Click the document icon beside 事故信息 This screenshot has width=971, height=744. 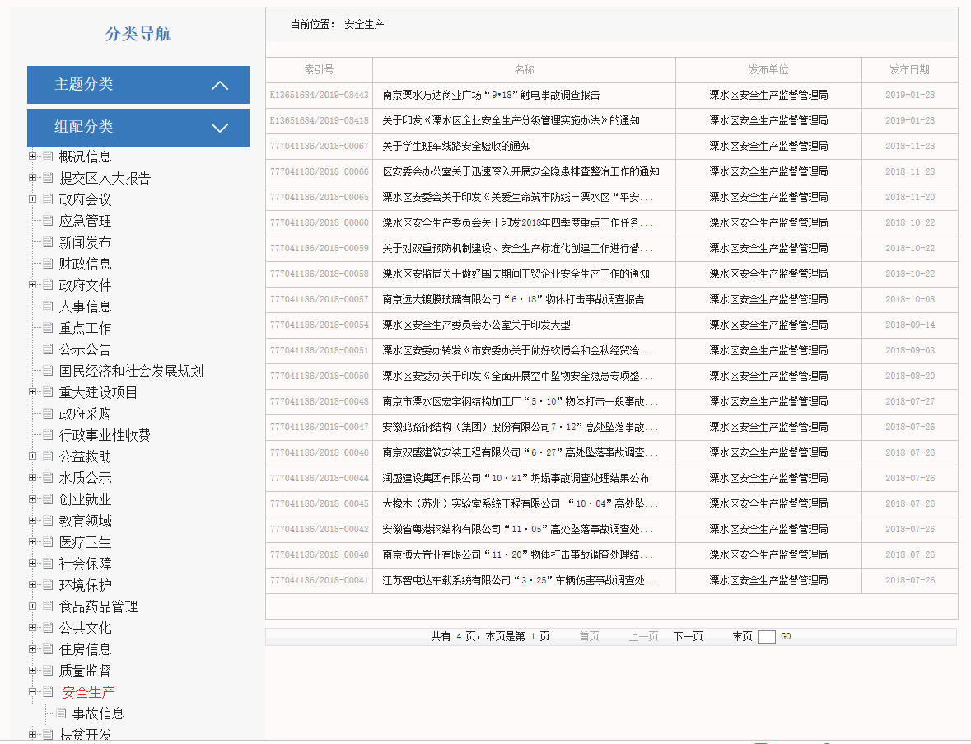(x=61, y=714)
